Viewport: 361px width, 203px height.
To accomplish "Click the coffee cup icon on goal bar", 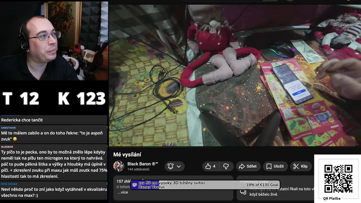I will [x=135, y=185].
